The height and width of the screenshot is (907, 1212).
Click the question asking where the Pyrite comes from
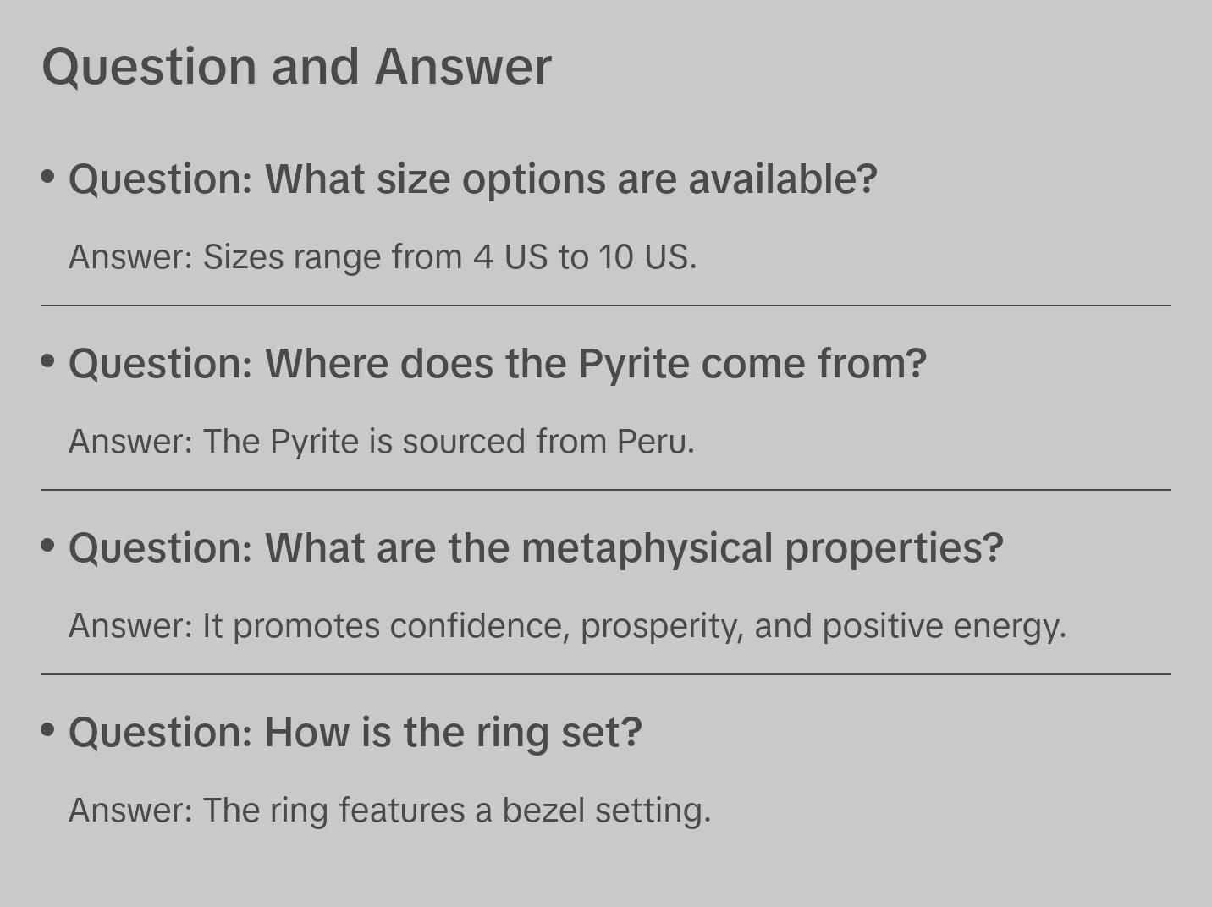(x=498, y=364)
